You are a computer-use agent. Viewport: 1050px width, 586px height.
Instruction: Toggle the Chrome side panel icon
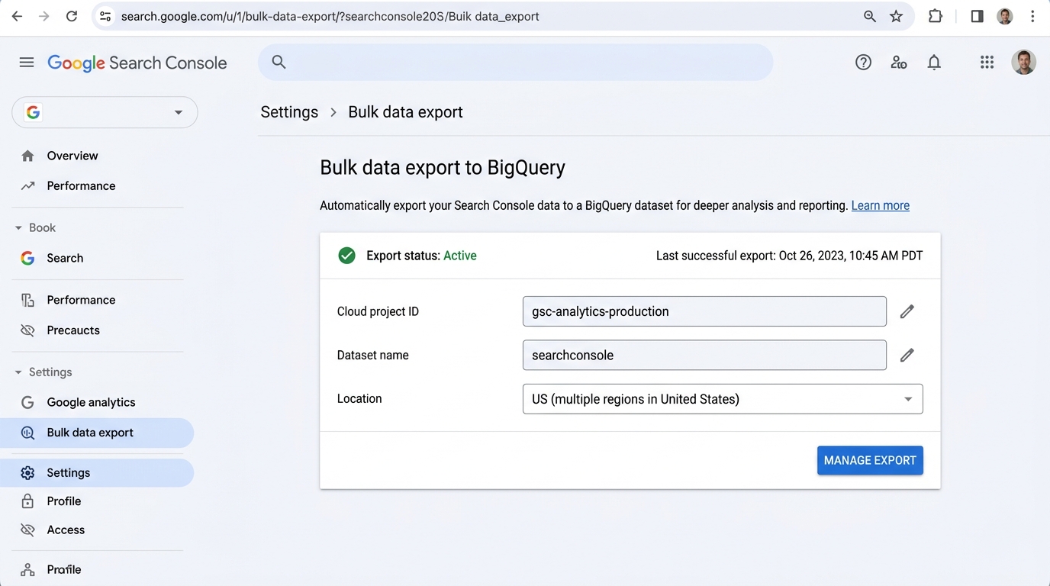[977, 16]
